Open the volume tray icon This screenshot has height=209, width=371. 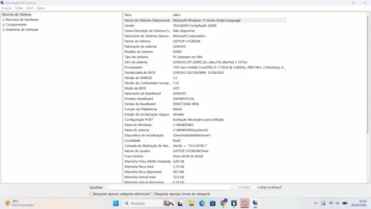tap(338, 203)
